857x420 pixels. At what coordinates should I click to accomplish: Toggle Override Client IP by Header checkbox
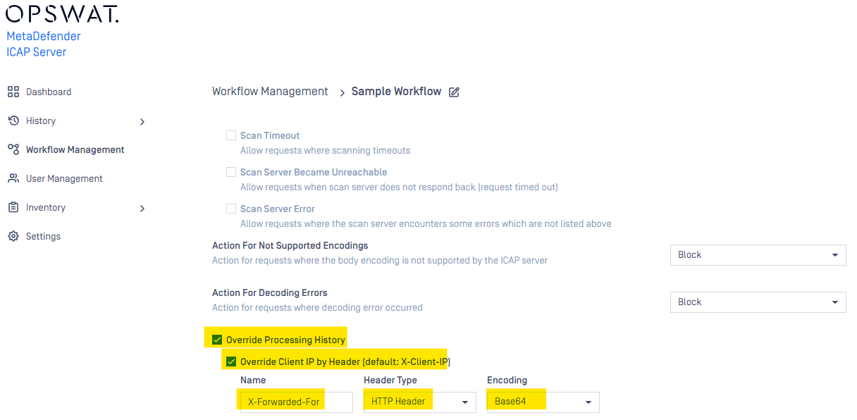pos(231,362)
